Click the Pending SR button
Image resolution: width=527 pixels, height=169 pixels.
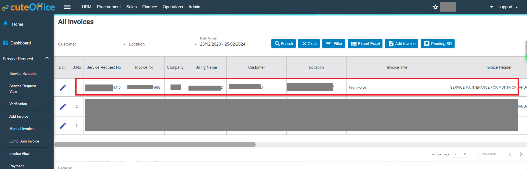437,44
